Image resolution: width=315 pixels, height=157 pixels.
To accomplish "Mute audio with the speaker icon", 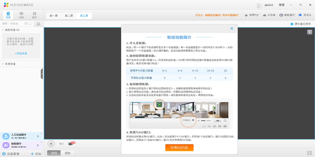I will [61, 143].
